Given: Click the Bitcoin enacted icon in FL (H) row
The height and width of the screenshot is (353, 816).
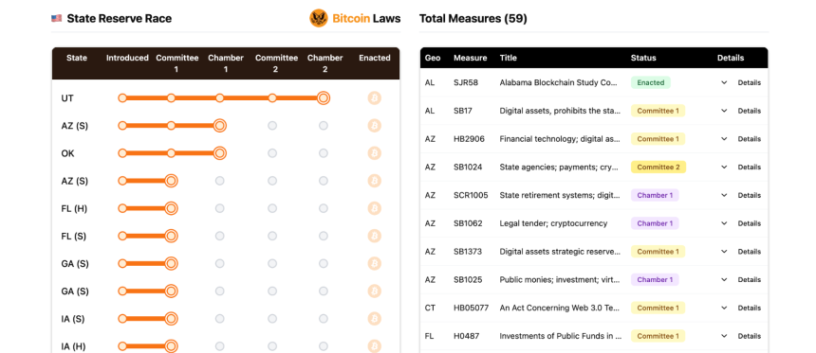Looking at the screenshot, I should click(x=375, y=208).
